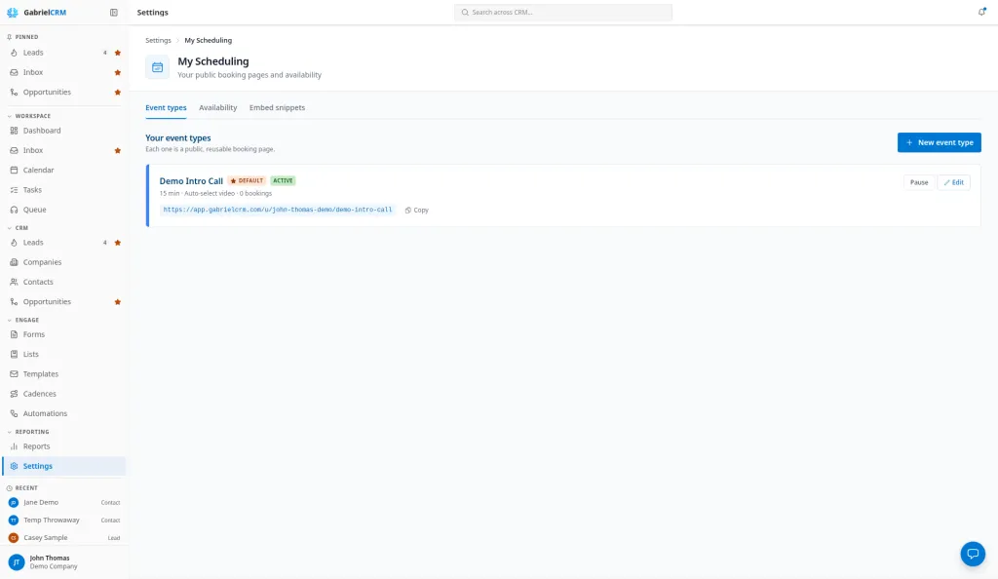The image size is (998, 579).
Task: Click the Forms document icon
Action: [x=14, y=334]
